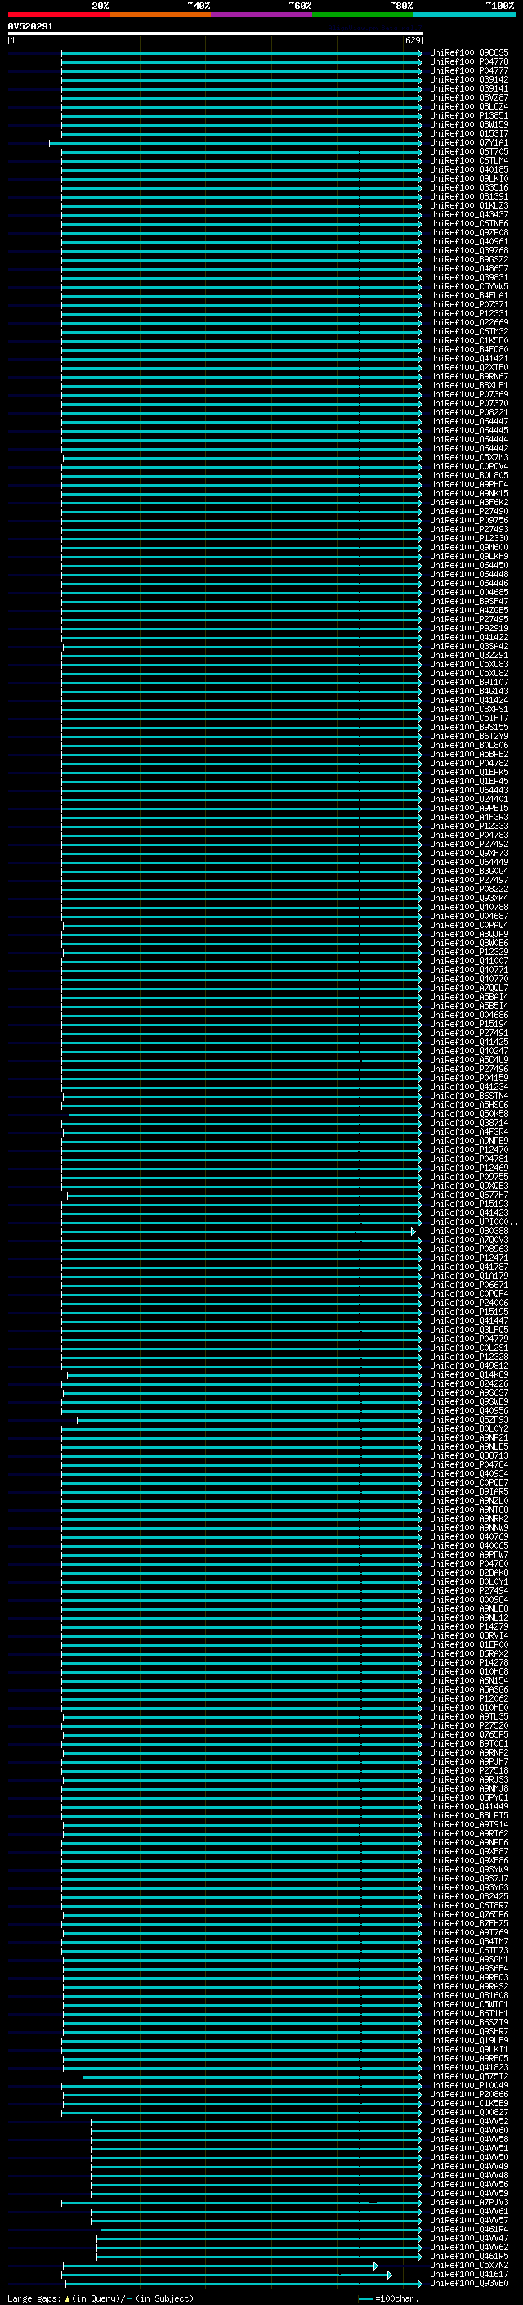Open hit UniRef100_Q39142
This screenshot has width=523, height=2305.
pyautogui.click(x=469, y=79)
